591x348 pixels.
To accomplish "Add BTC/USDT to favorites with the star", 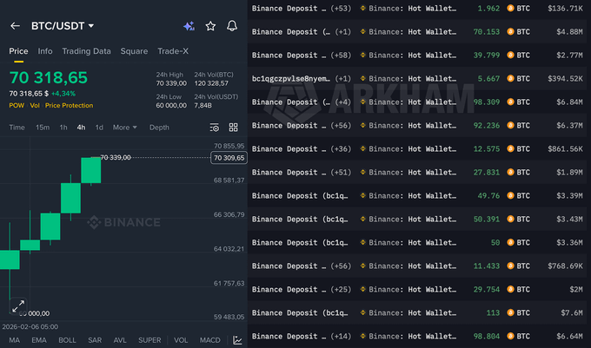I will coord(210,26).
